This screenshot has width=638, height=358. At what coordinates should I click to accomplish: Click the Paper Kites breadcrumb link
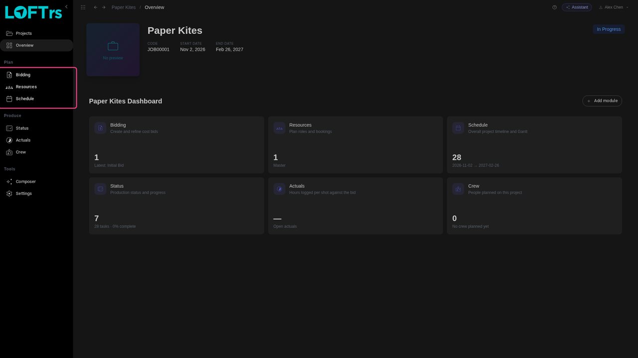[124, 7]
